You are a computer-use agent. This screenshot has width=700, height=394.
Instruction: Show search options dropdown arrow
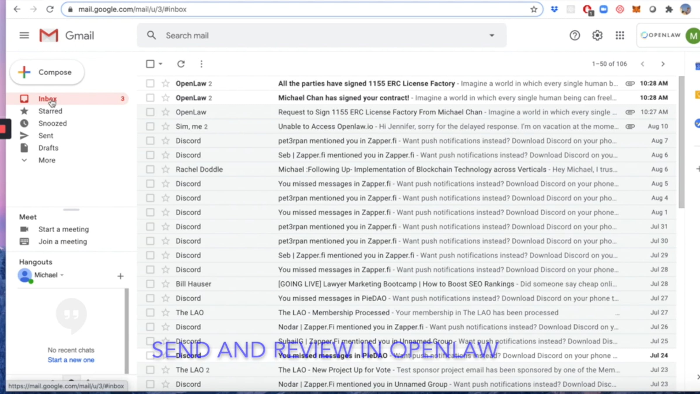coord(492,36)
